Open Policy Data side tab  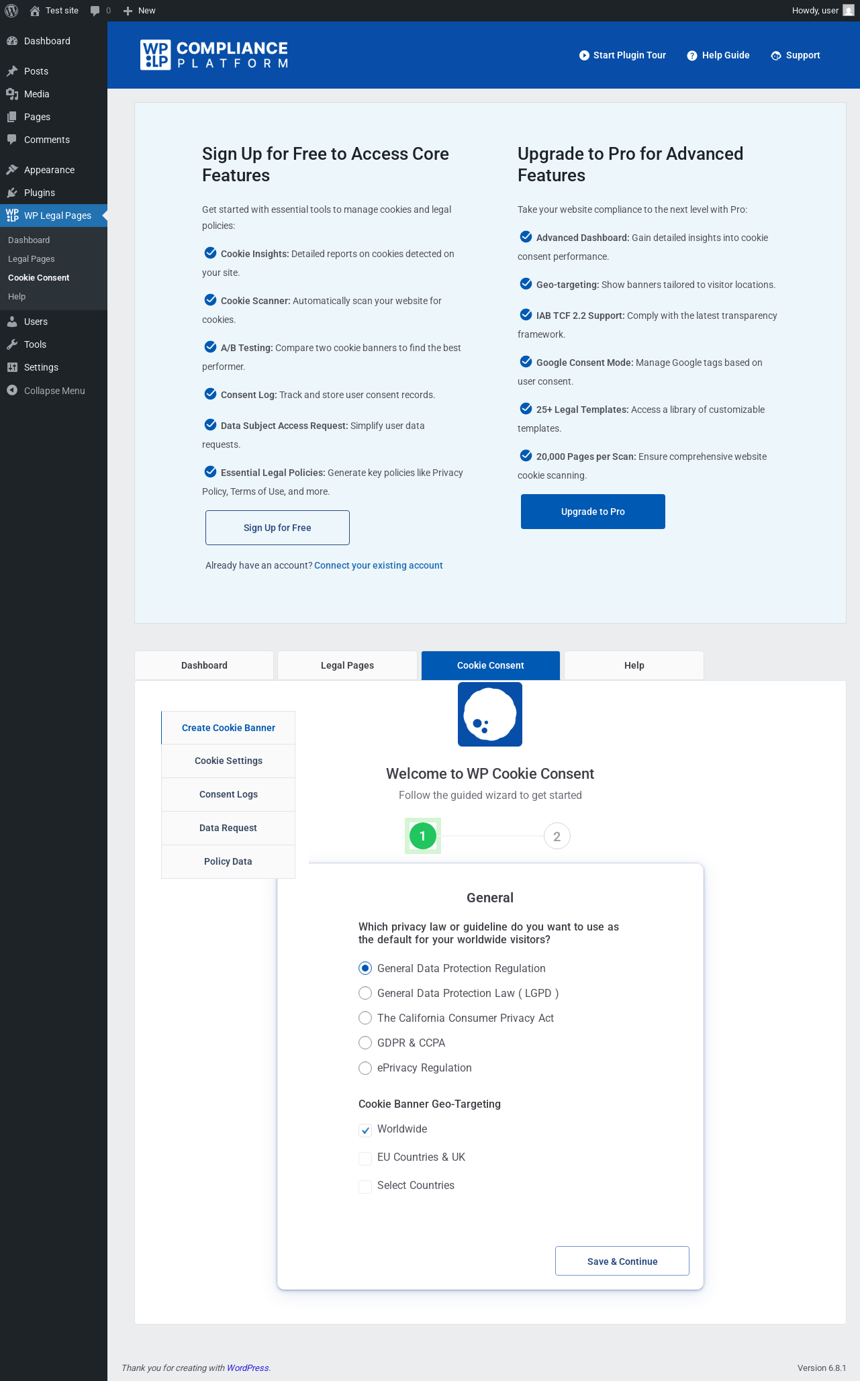[228, 861]
